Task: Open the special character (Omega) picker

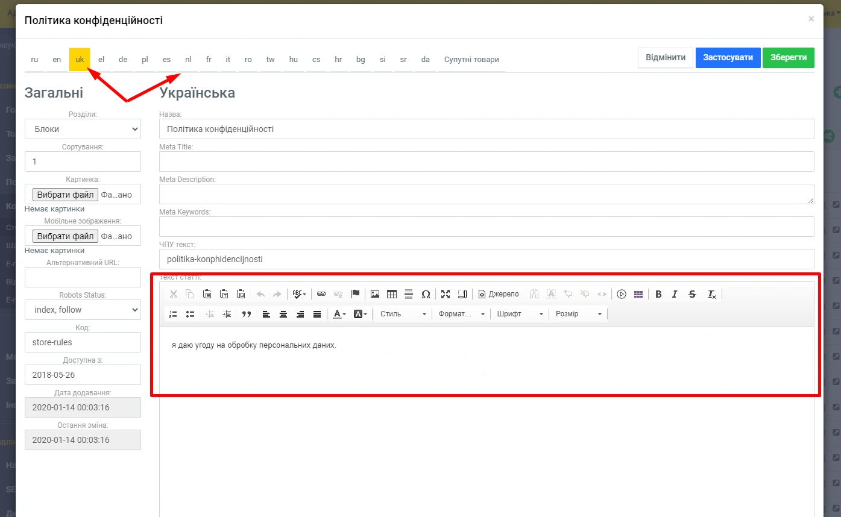Action: click(426, 294)
